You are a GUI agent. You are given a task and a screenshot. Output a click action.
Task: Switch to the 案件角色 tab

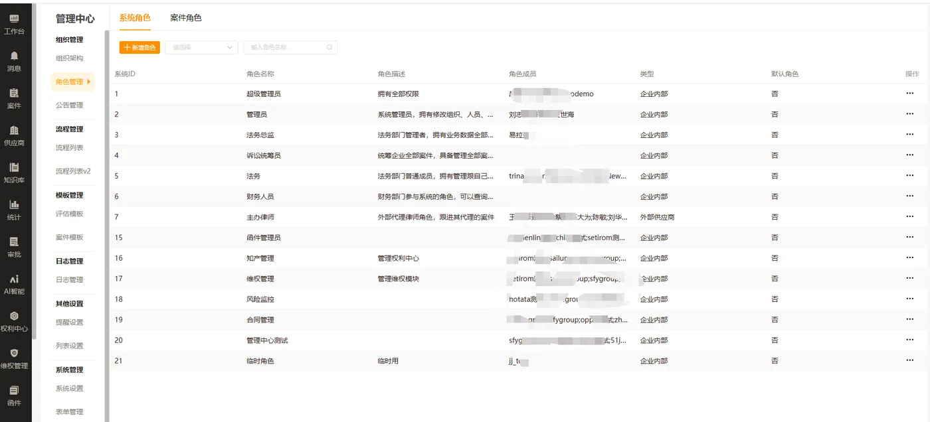[186, 18]
